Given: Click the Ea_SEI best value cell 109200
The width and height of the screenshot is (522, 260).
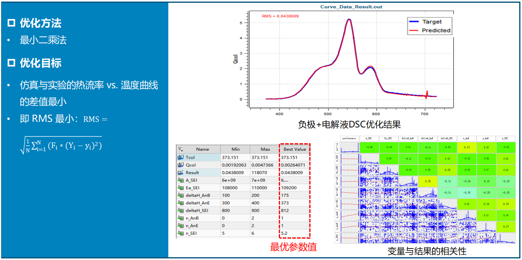Looking at the screenshot, I should pos(290,188).
